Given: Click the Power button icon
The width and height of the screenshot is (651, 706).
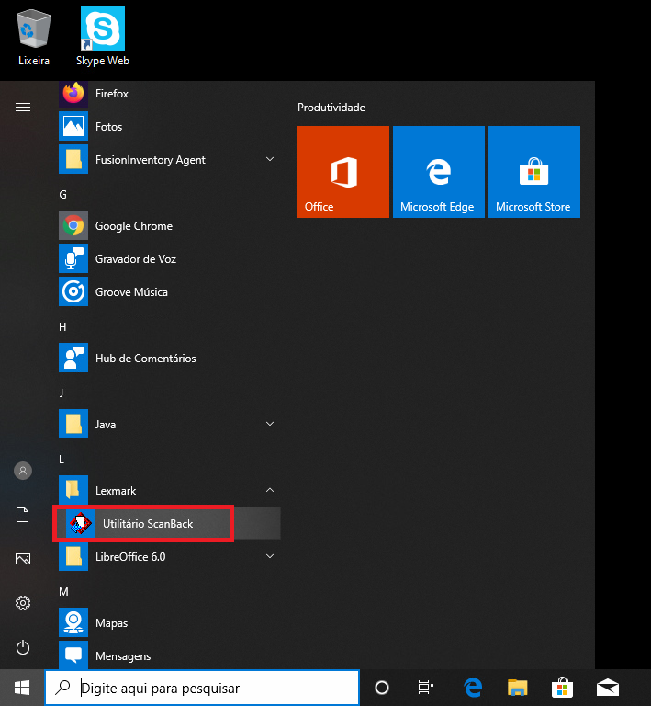Looking at the screenshot, I should 23,647.
